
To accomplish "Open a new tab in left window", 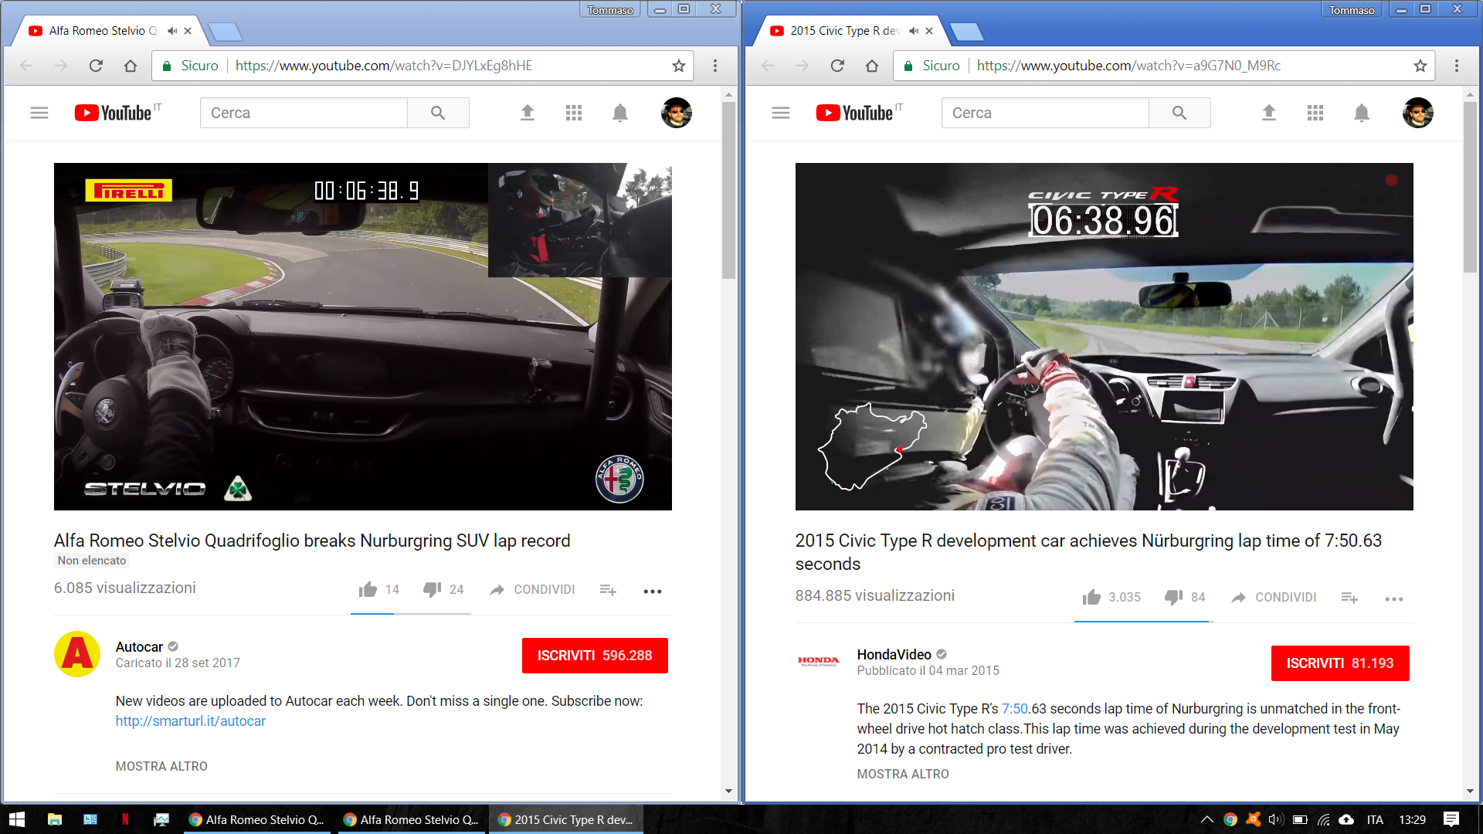I will pos(226,32).
